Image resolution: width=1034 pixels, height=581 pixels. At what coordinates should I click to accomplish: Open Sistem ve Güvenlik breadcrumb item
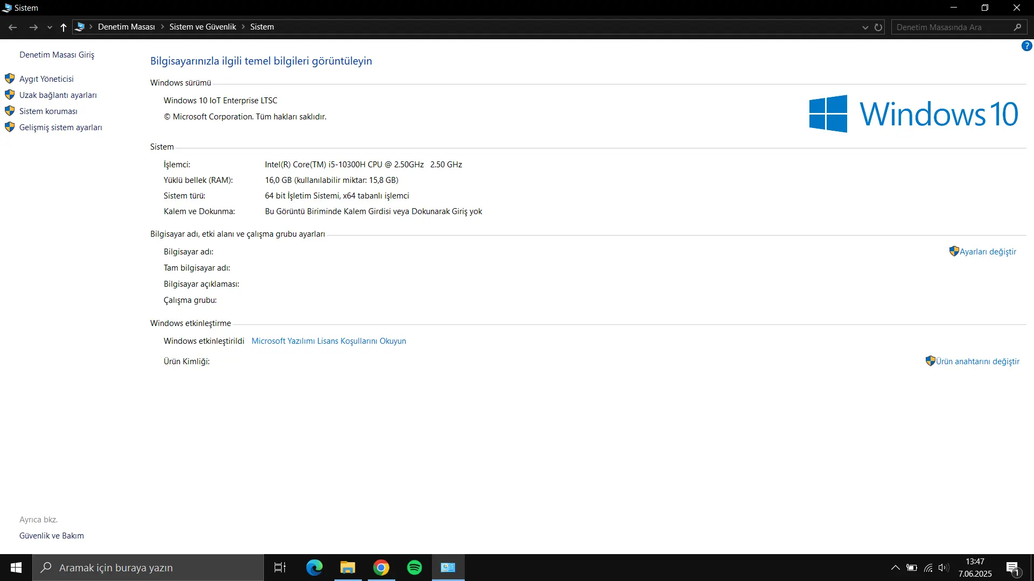[202, 27]
